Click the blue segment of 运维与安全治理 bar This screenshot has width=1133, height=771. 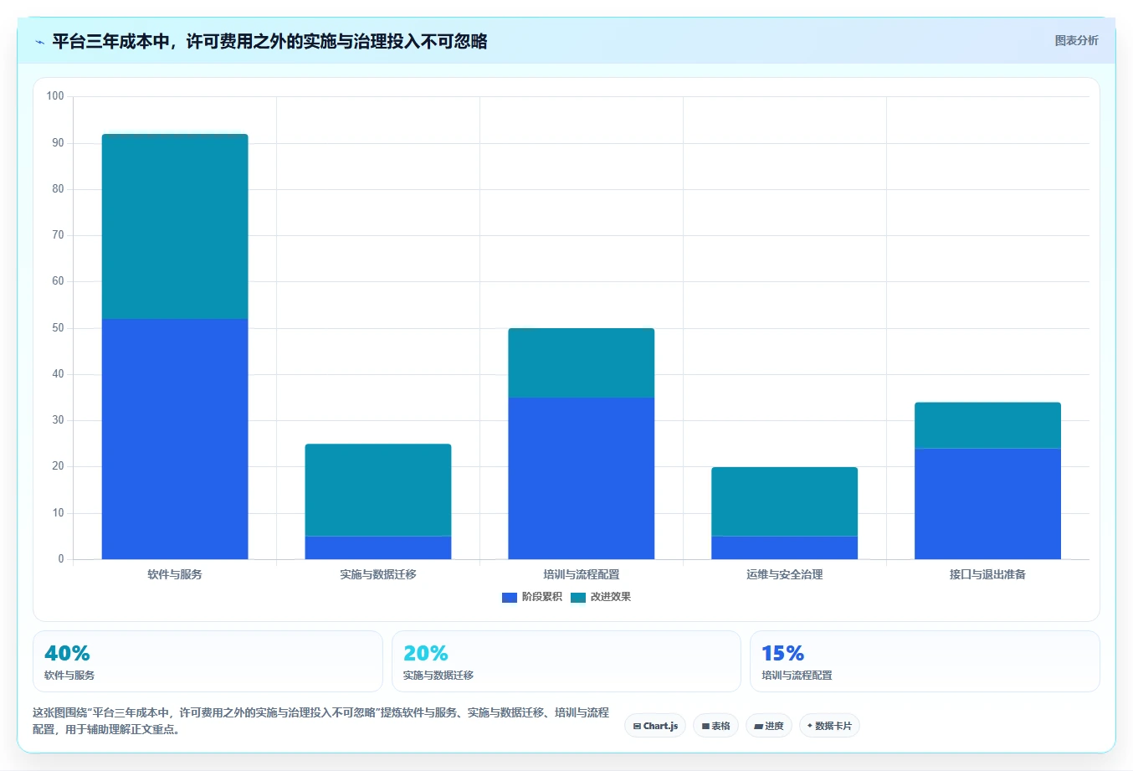tap(785, 547)
